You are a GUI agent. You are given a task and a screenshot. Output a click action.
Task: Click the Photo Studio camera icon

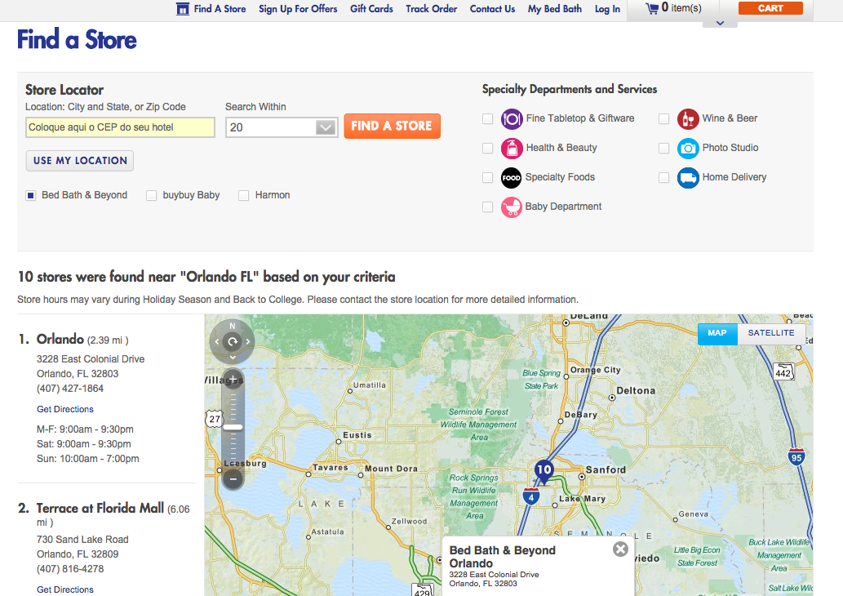point(688,149)
